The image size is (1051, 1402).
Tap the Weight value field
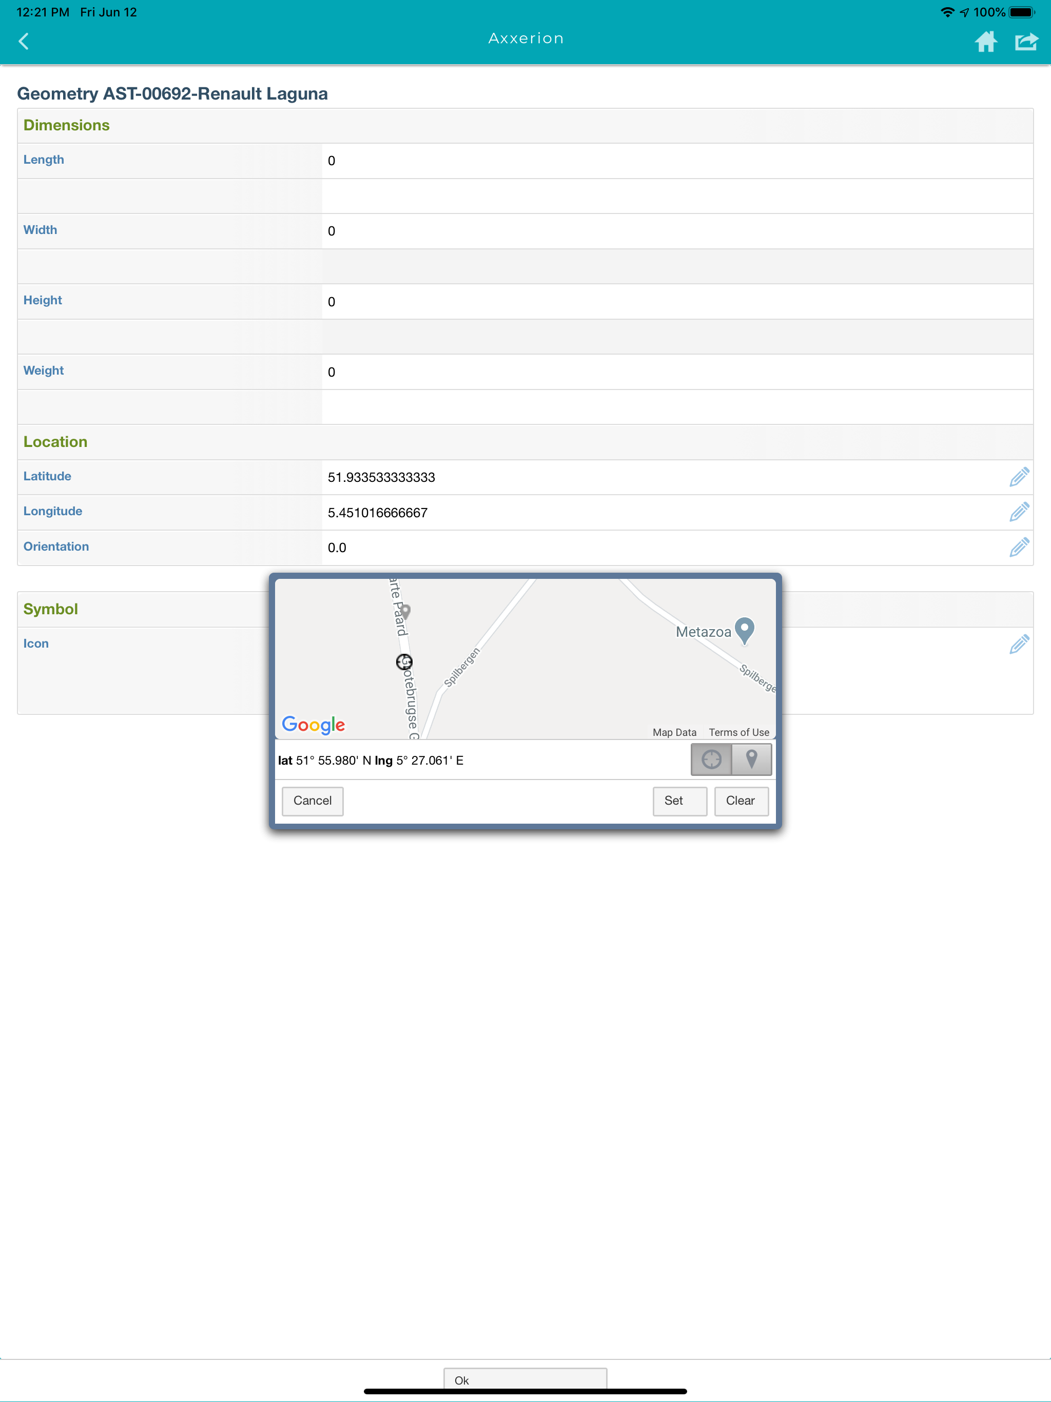coord(676,372)
